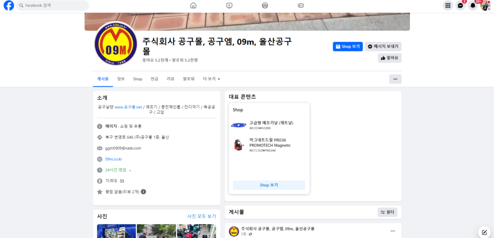Open the 고급형 예초기날 (제트날) product title
Screen dimensions: 494x238
(271, 122)
